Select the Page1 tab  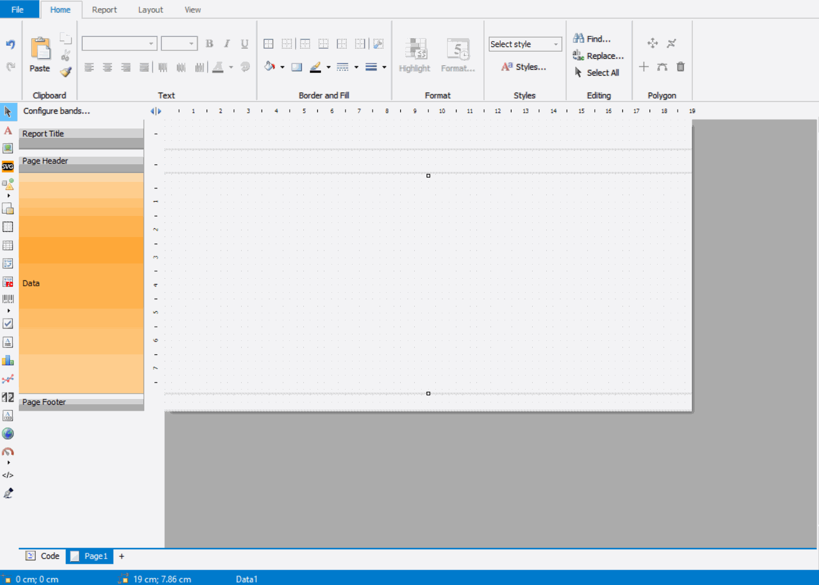click(90, 556)
